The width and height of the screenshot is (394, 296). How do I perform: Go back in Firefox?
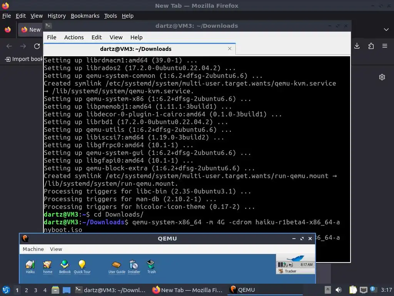pos(9,46)
